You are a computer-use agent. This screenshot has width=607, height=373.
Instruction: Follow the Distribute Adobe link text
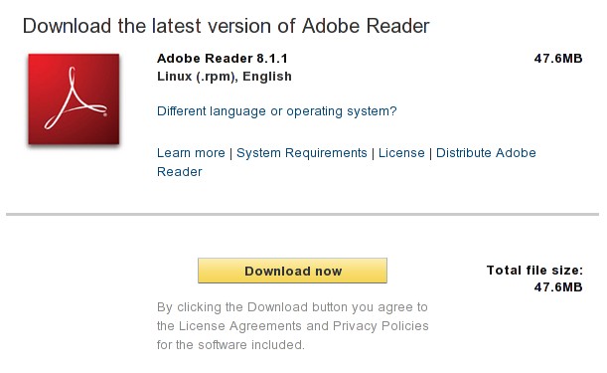tap(486, 153)
